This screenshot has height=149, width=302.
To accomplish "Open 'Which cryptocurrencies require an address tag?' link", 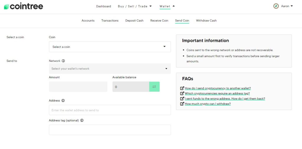I will pos(217,93).
